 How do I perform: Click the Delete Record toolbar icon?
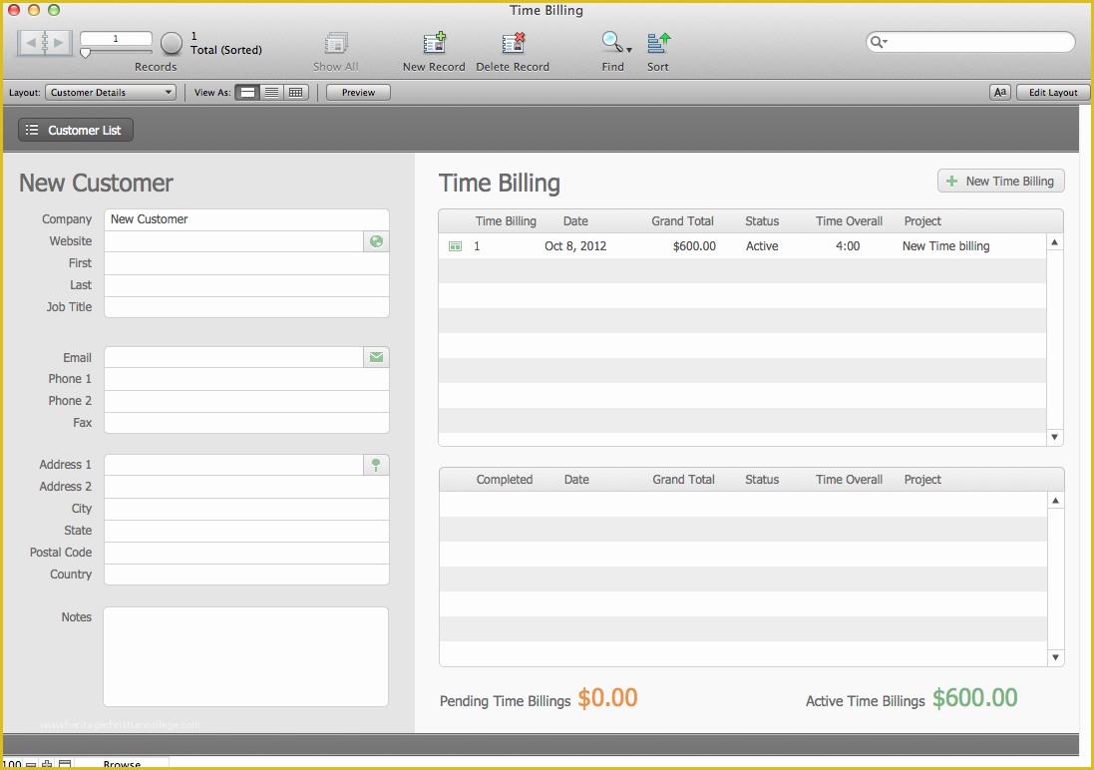coord(513,43)
